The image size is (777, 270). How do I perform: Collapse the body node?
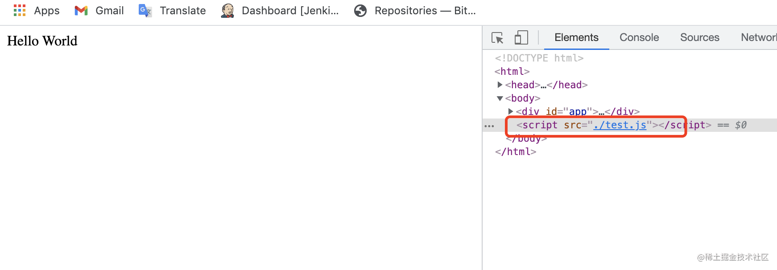tap(500, 98)
